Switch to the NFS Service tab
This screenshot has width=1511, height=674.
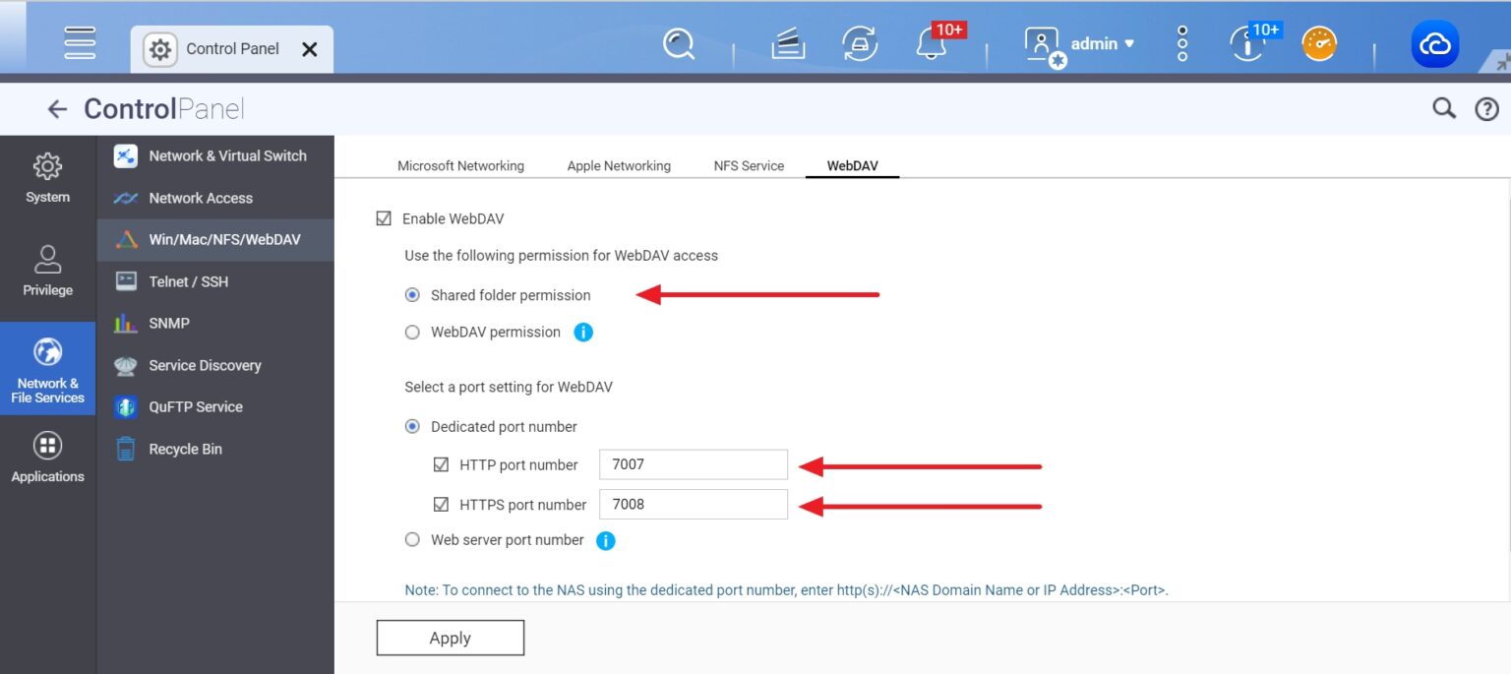click(748, 165)
